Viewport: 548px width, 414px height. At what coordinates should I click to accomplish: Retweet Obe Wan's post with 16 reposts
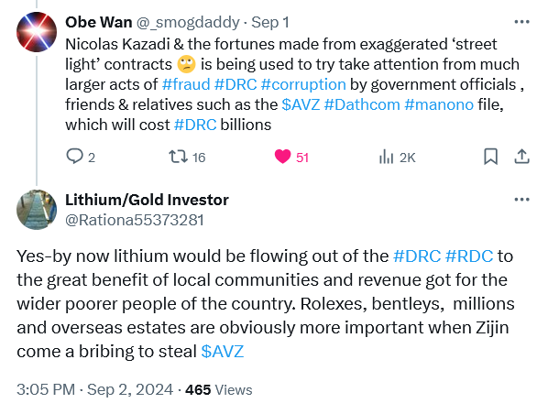(179, 157)
